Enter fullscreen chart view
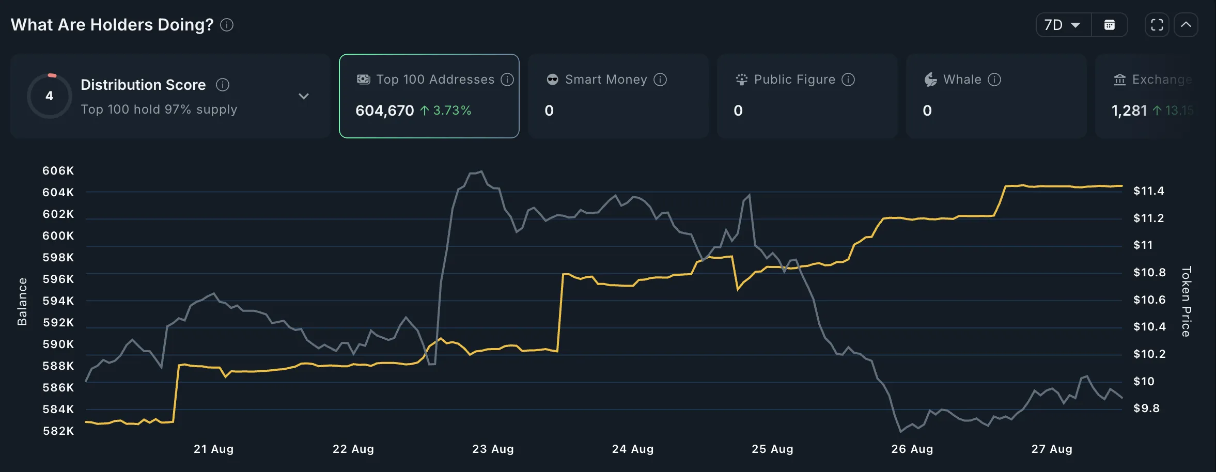Viewport: 1216px width, 472px height. pos(1157,25)
